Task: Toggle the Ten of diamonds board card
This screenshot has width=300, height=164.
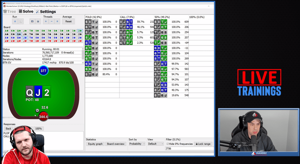Action: pyautogui.click(x=31, y=37)
